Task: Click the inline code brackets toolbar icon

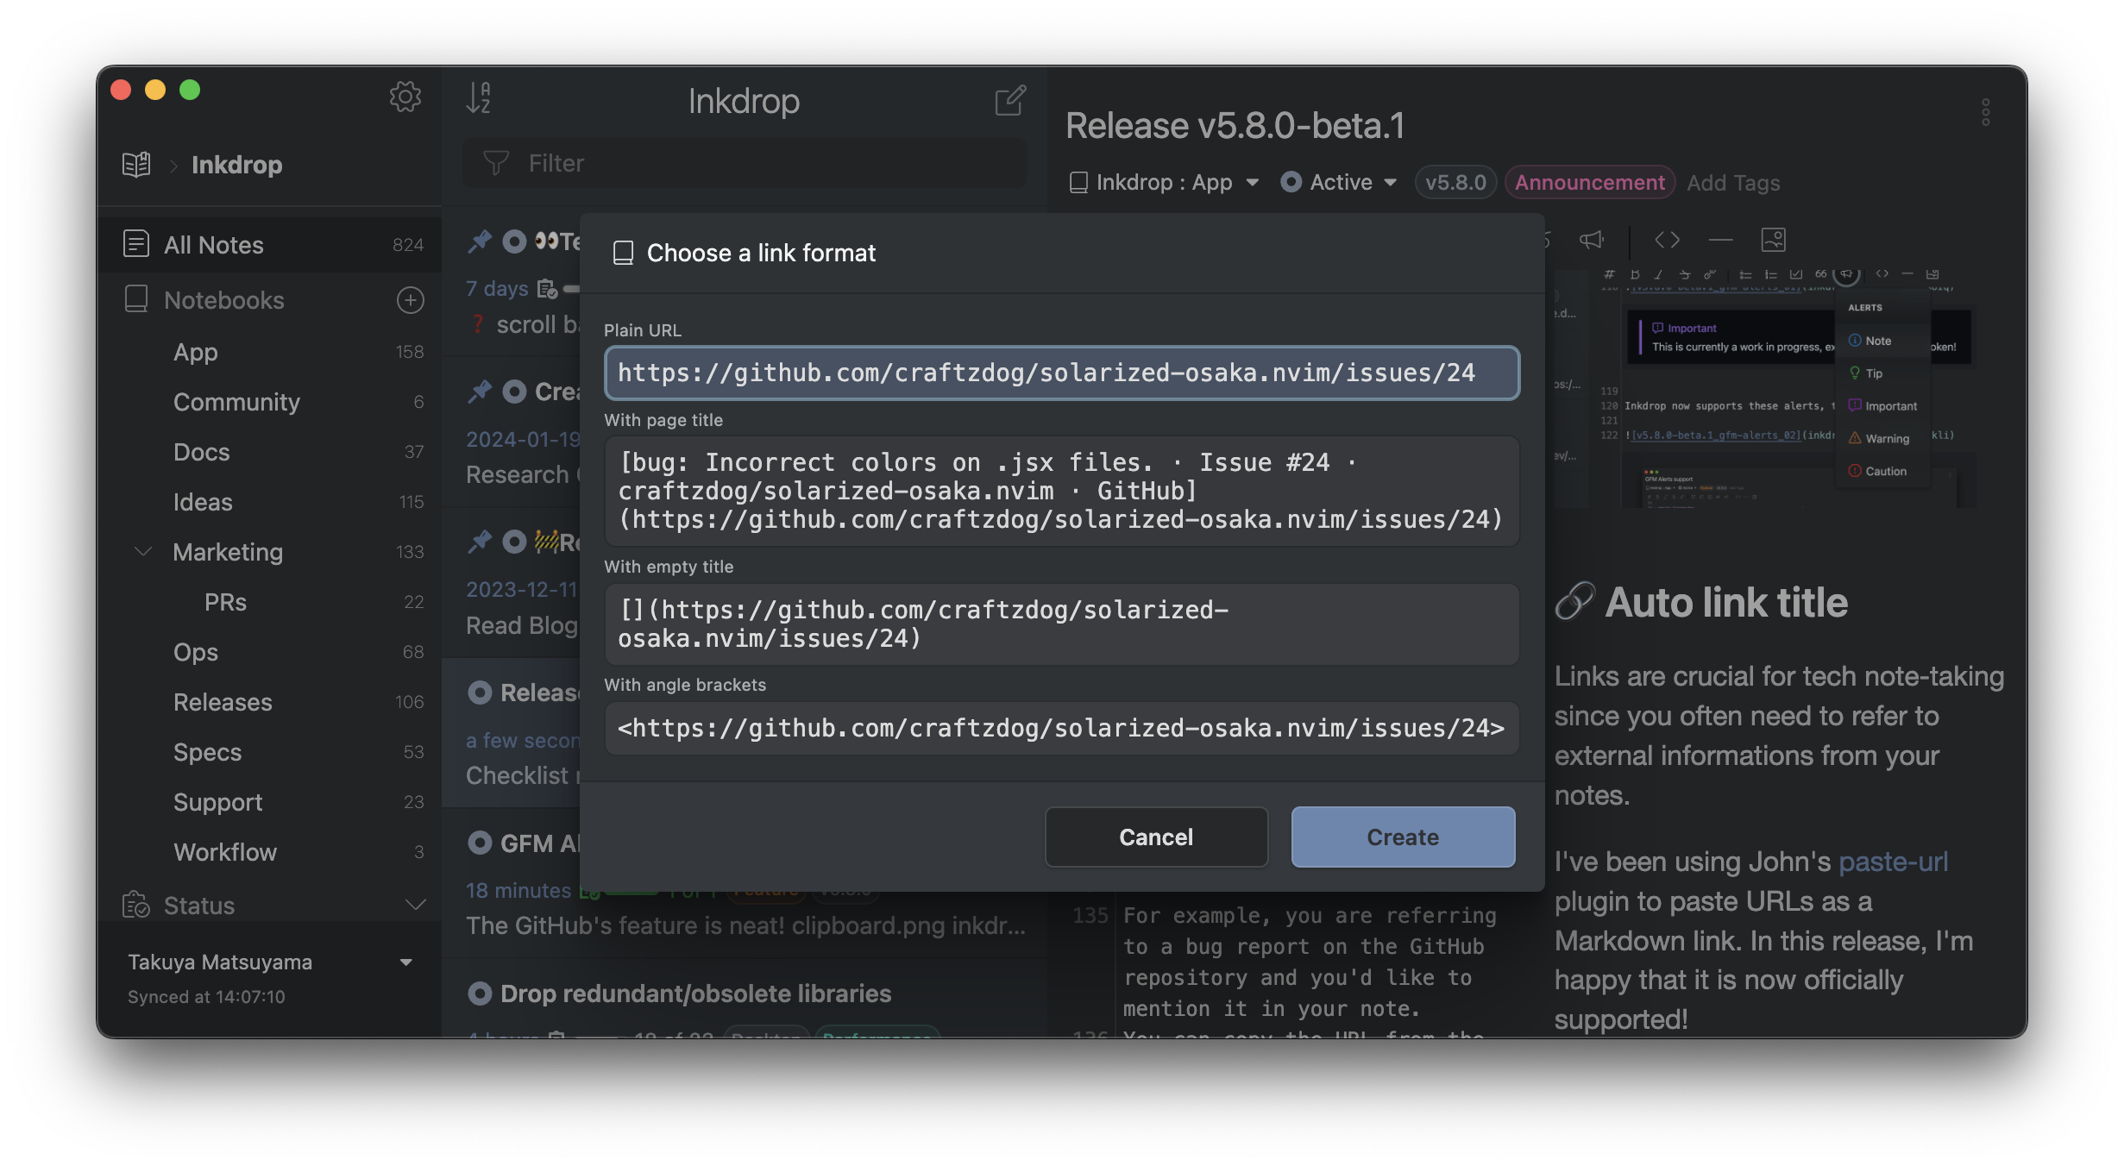Action: (x=1667, y=240)
